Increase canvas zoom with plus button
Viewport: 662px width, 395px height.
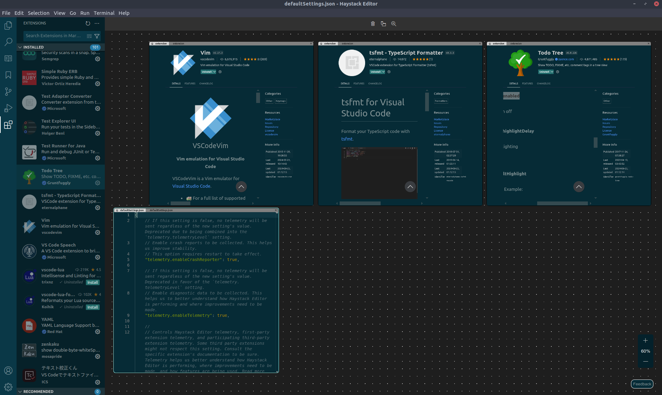click(645, 341)
